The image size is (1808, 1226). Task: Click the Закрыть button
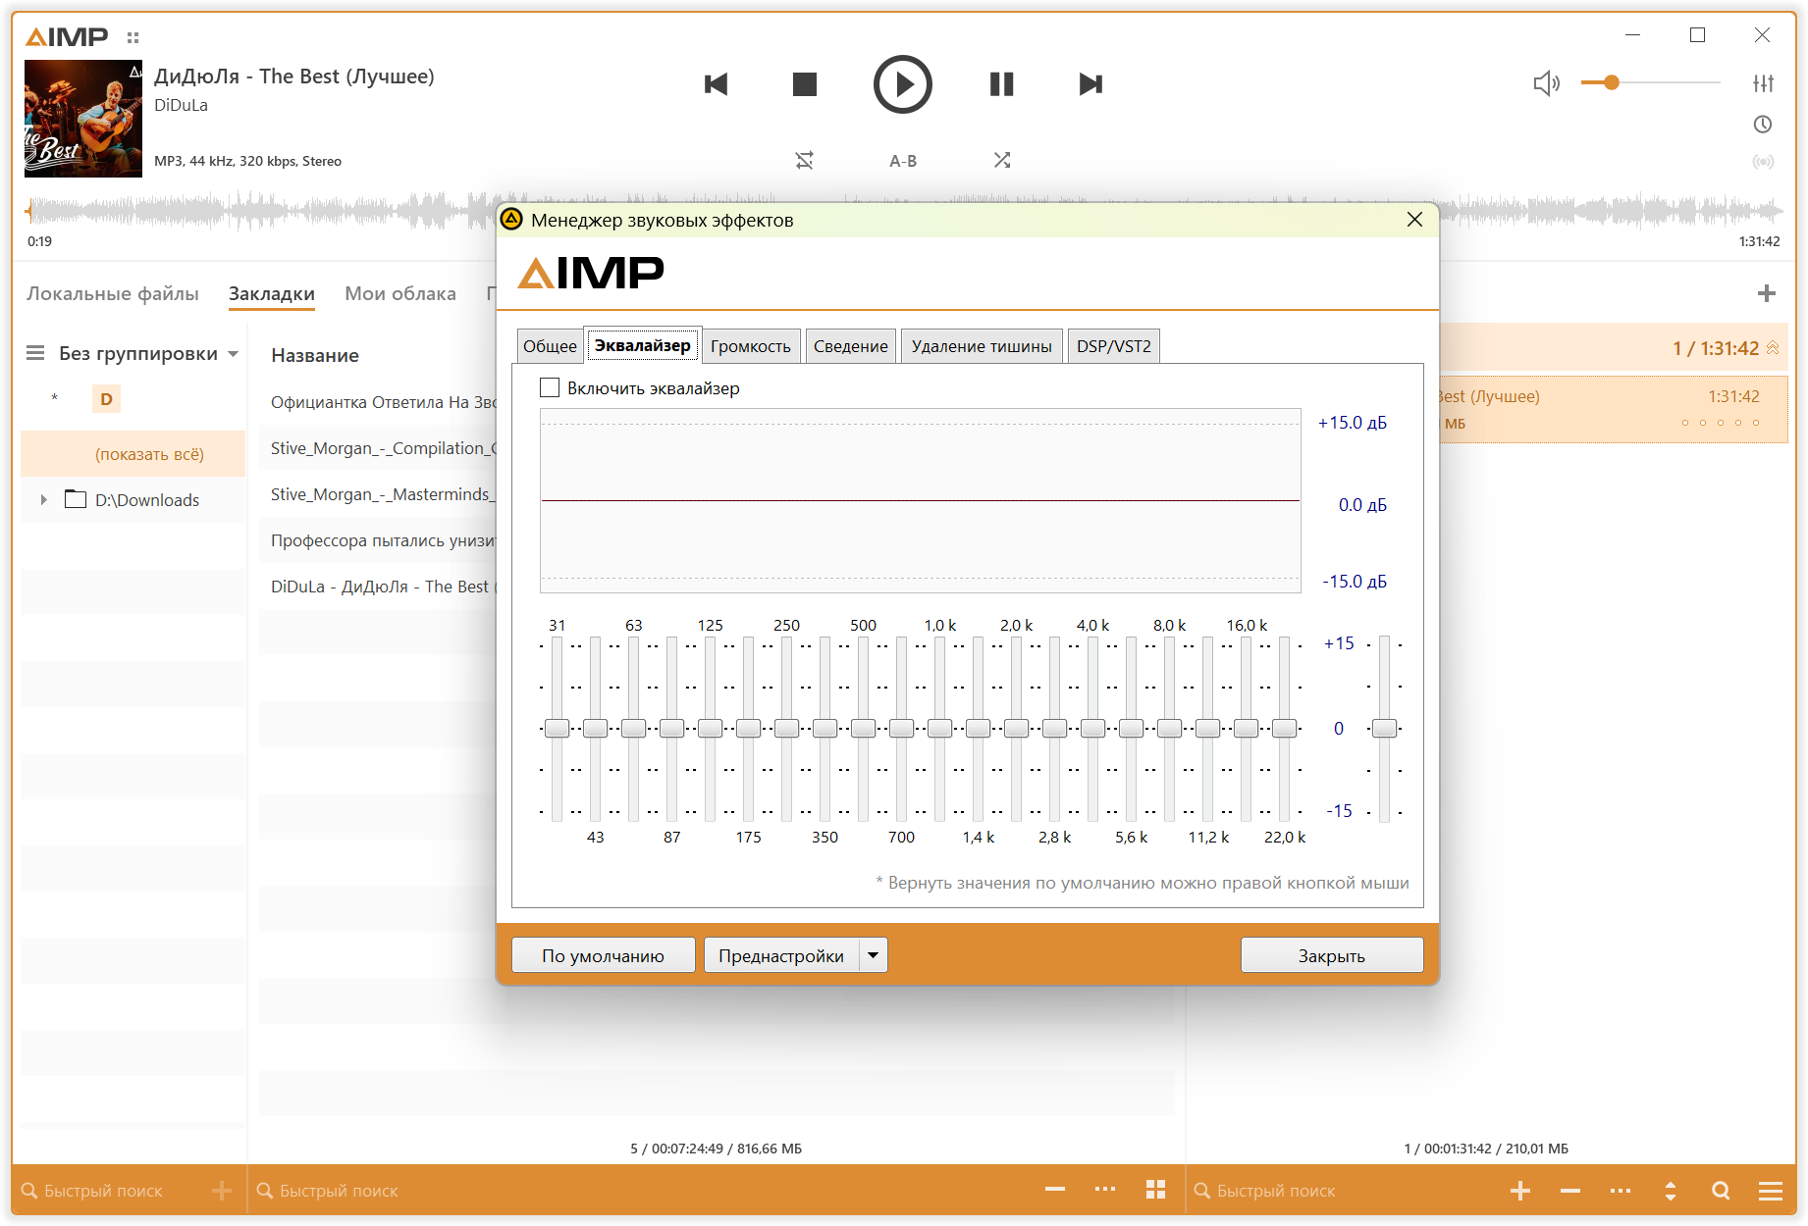point(1332,955)
